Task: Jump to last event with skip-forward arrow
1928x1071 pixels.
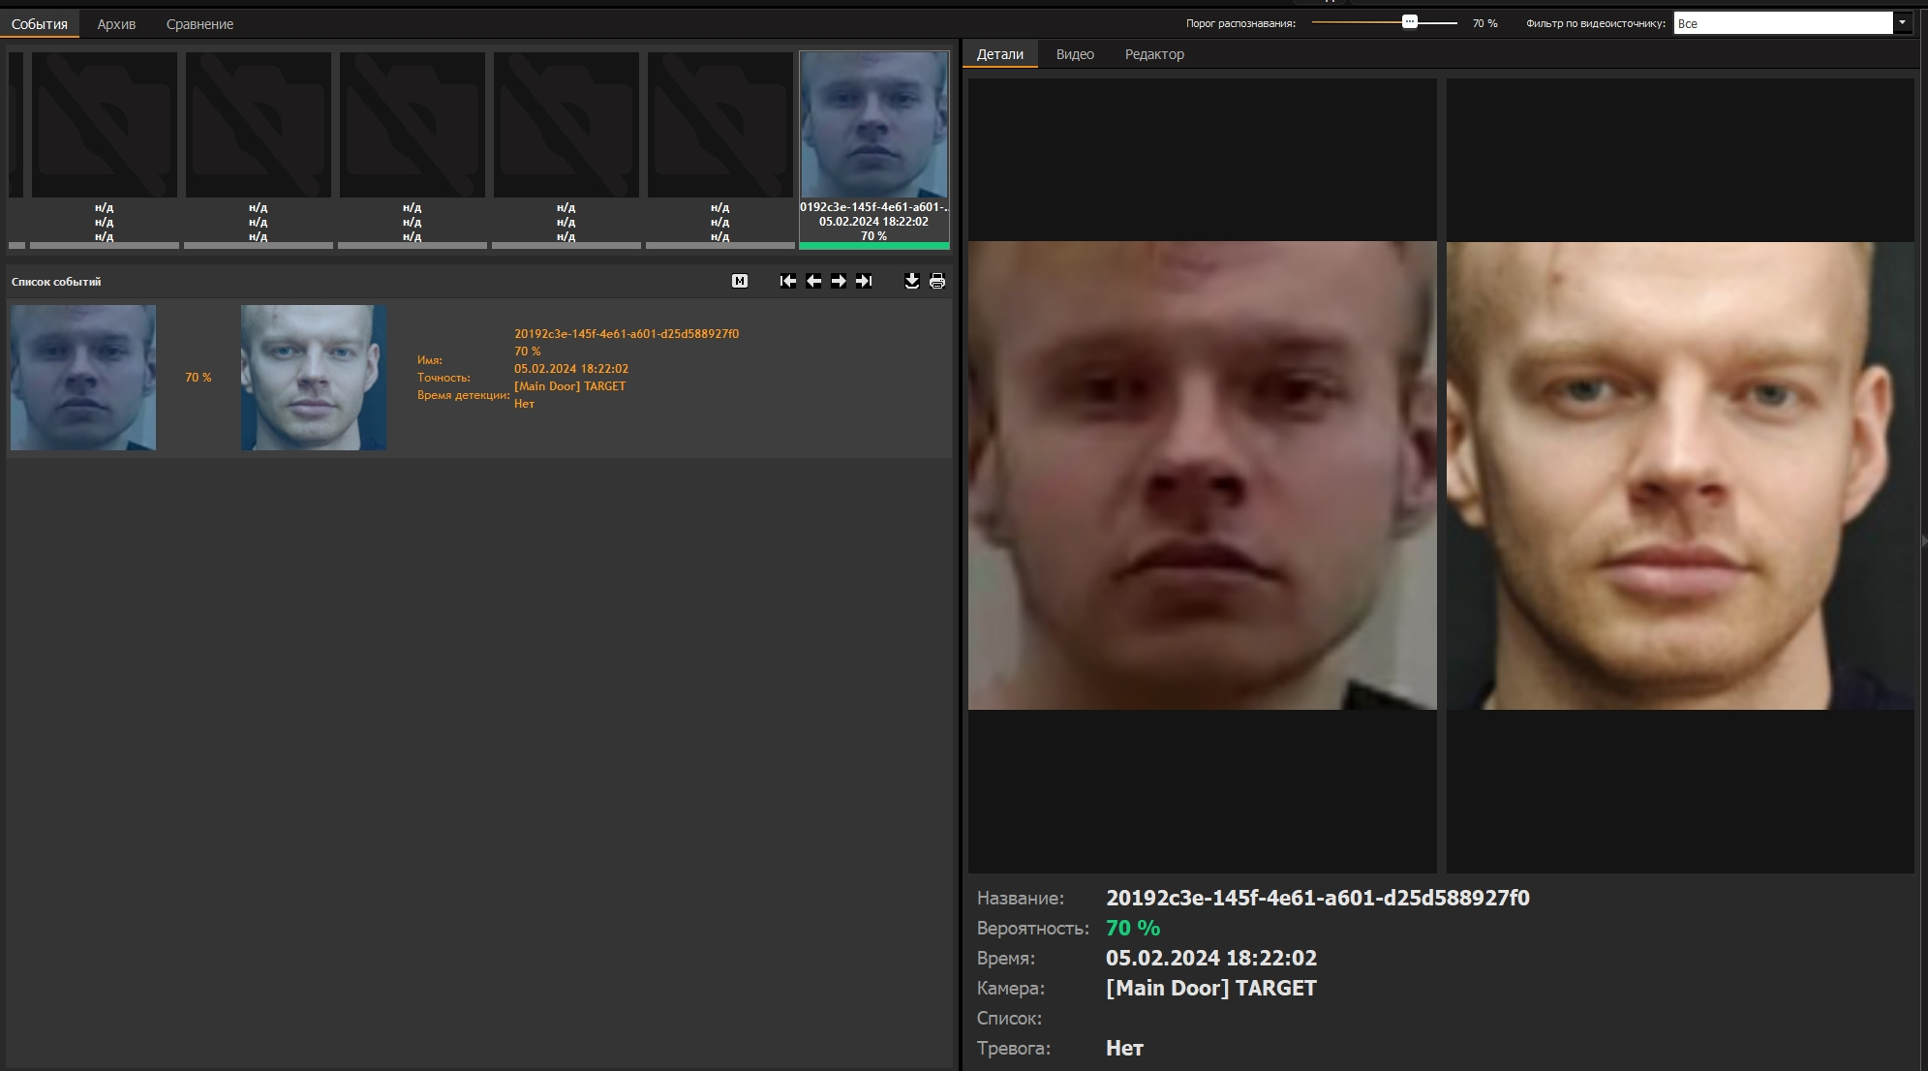Action: pyautogui.click(x=864, y=281)
